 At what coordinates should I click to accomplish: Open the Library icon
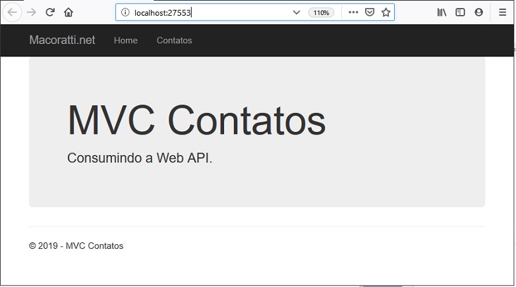pyautogui.click(x=442, y=12)
